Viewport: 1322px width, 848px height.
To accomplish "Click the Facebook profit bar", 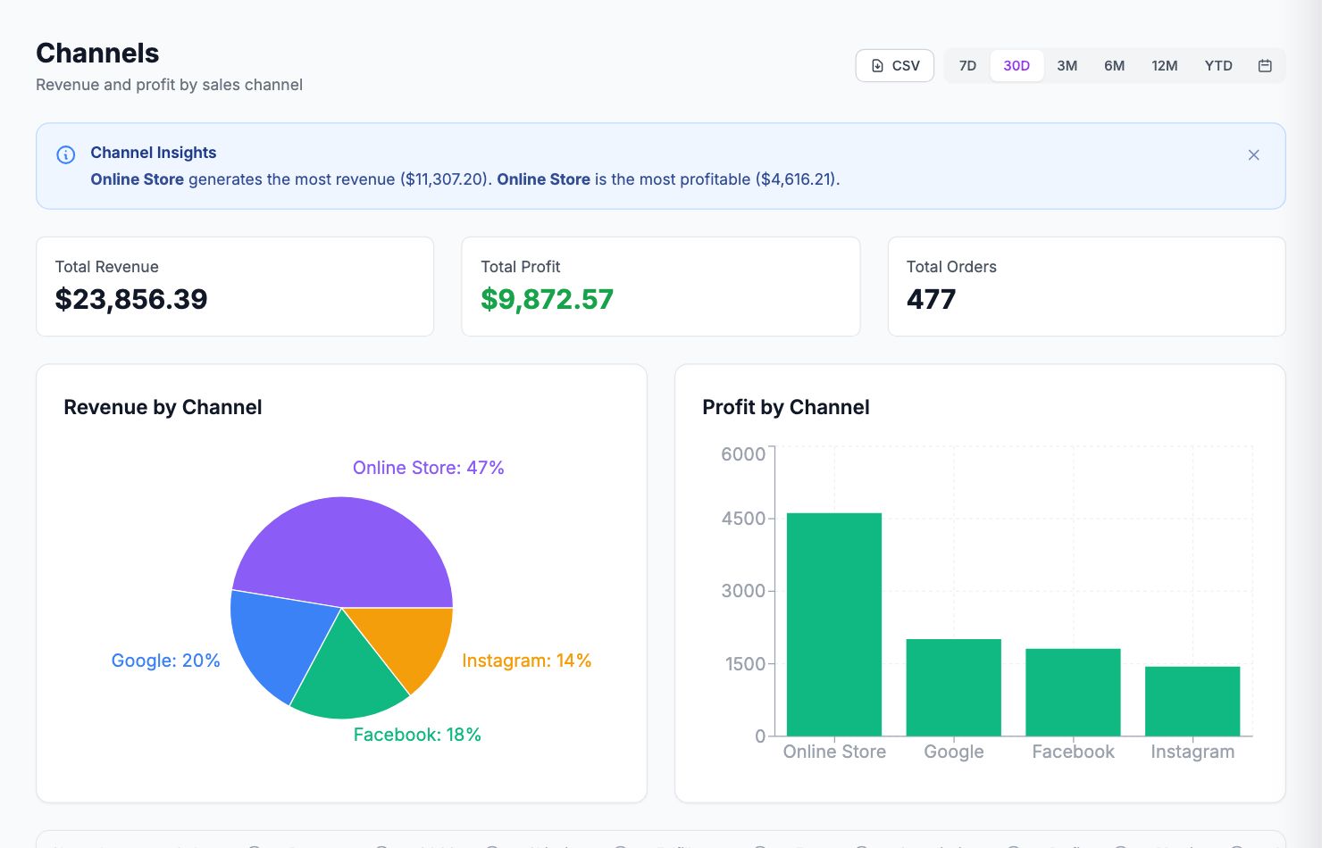I will pos(1073,692).
